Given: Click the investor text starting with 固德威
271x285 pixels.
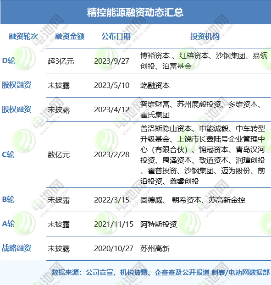Looking at the screenshot, I should point(193,200).
